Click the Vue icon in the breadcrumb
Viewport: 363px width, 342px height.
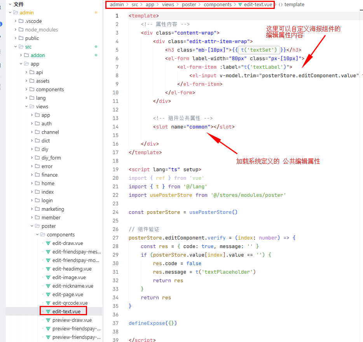pos(240,5)
